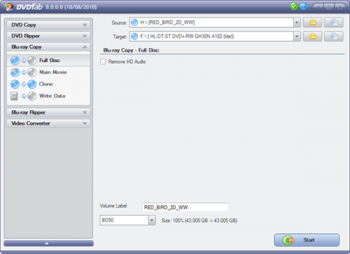350x254 pixels.
Task: Click the green arrow icon on Start button
Action: (x=288, y=240)
